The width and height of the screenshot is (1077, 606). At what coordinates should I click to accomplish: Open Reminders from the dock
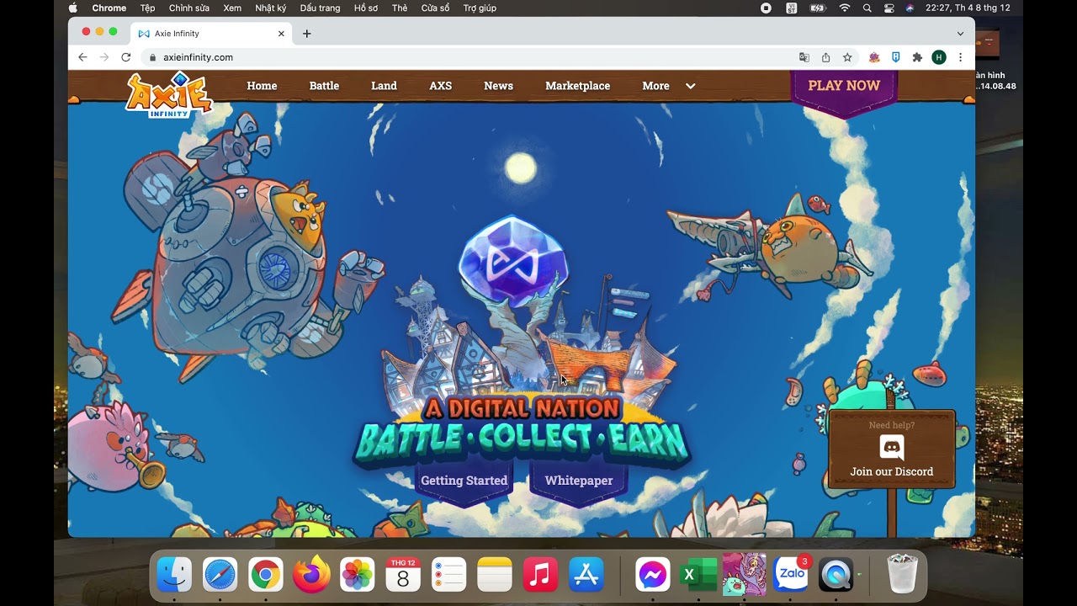448,575
